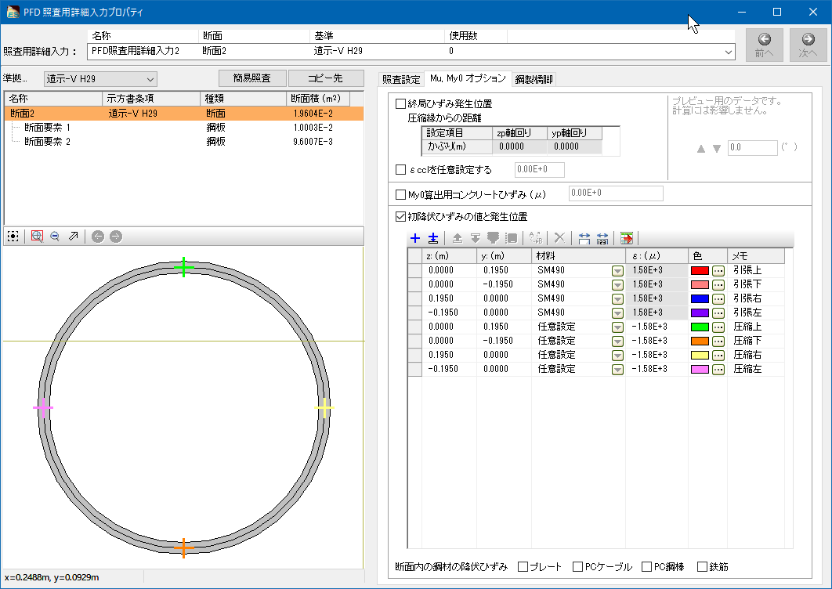Click the insert-row icon with underlined plus
Screen dimensions: 832x589
[433, 238]
